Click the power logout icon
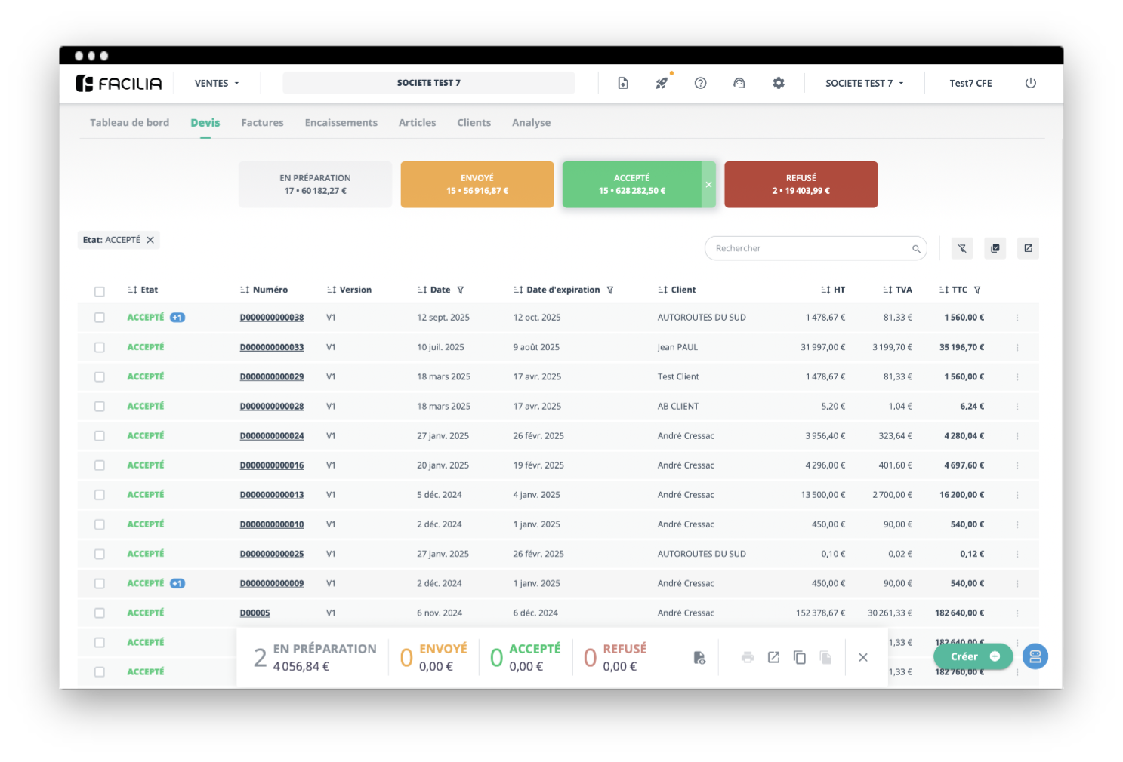This screenshot has height=762, width=1123. (x=1030, y=83)
